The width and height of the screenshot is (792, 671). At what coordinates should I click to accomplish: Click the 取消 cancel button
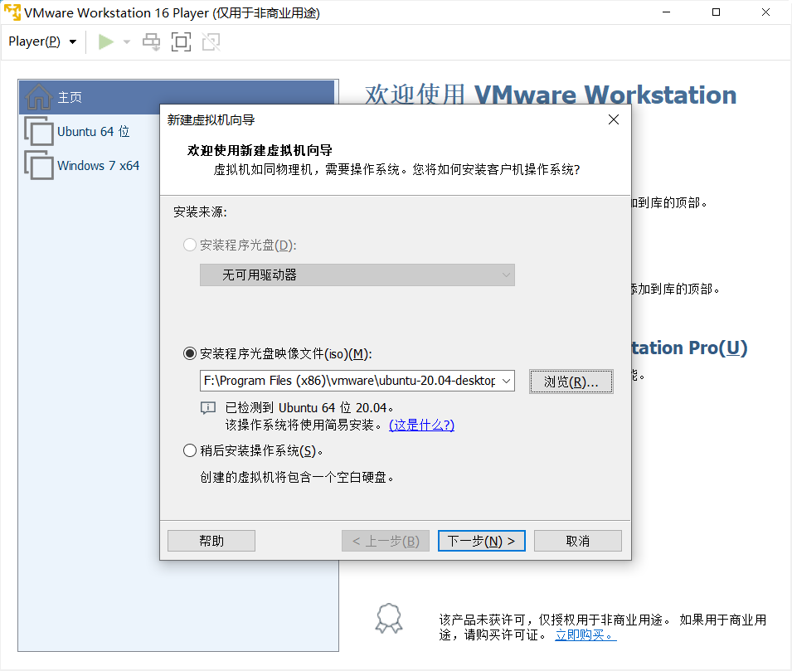click(x=577, y=541)
